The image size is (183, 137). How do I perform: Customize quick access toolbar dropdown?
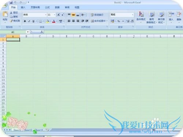point(28,2)
